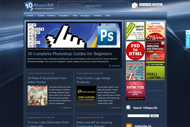Viewport: 190px width, 127px height.
Task: Expand the Roundups dropdown menu
Action: click(x=85, y=16)
